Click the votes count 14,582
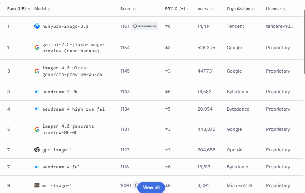This screenshot has height=193, width=305. (x=204, y=92)
